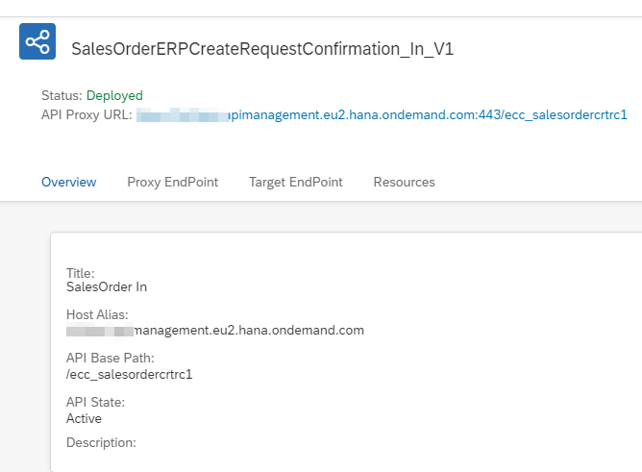Viewport: 642px width, 472px height.
Task: Open the Proxy EndPoint tab
Action: 172,182
